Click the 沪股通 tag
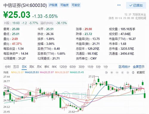 point(53,5)
